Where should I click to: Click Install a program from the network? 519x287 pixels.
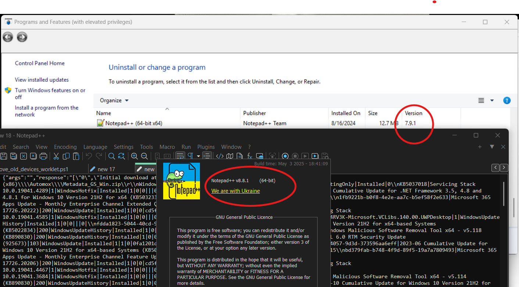(47, 111)
